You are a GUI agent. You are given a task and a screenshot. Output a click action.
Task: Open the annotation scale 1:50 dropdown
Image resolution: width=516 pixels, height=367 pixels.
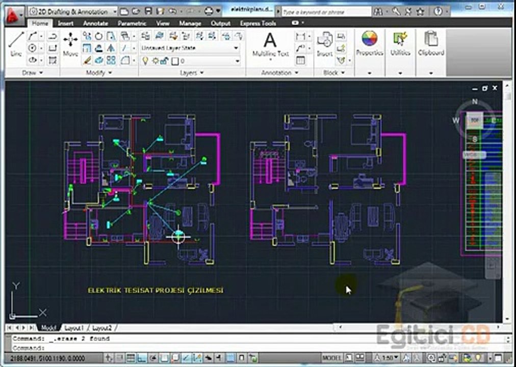pos(388,358)
